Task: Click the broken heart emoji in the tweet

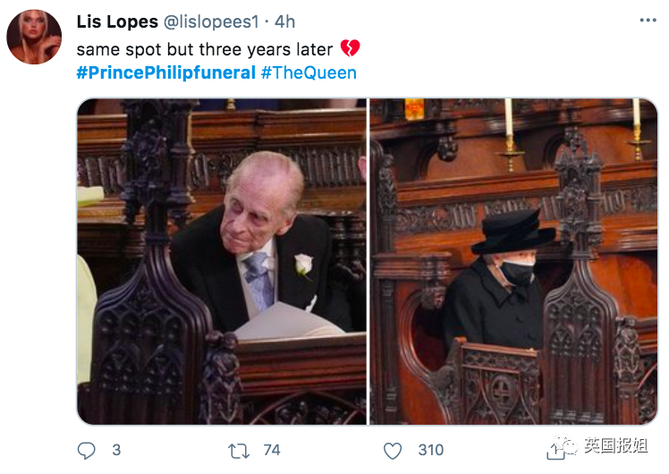Action: tap(351, 48)
